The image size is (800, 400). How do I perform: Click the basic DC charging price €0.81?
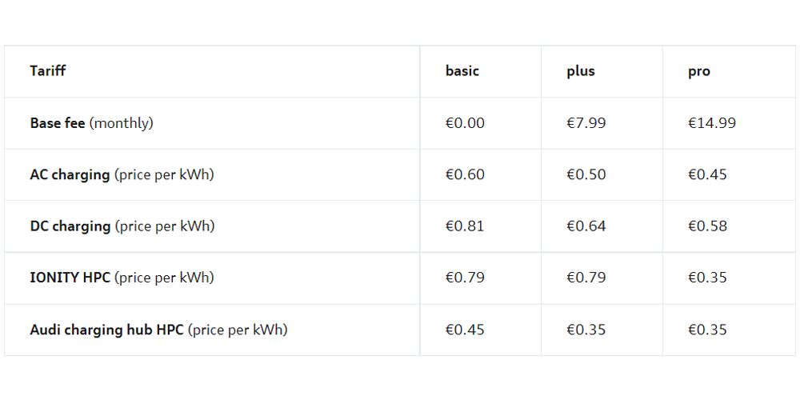click(x=465, y=226)
